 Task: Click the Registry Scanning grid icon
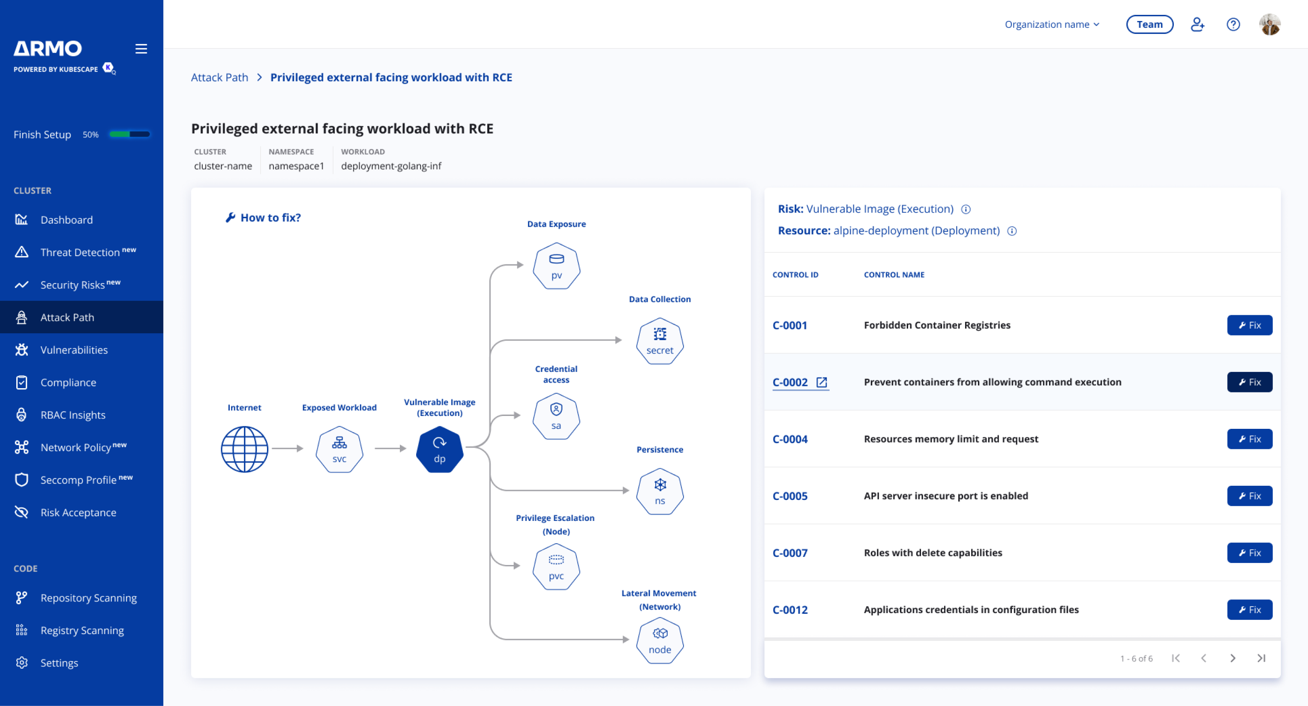point(21,630)
